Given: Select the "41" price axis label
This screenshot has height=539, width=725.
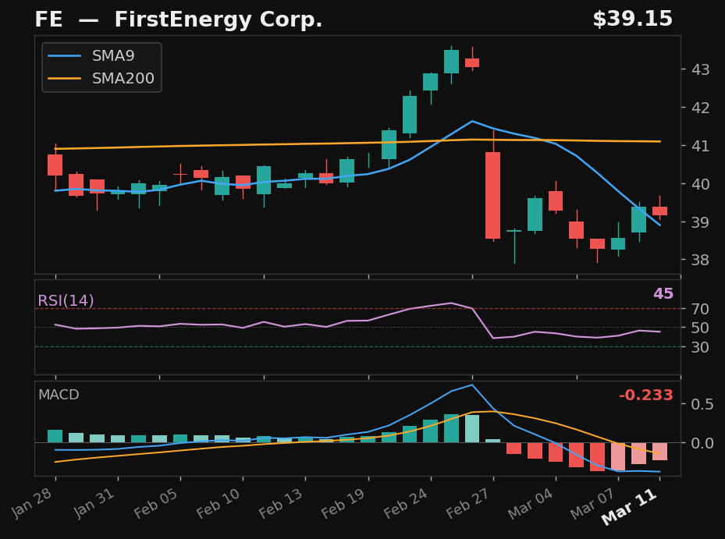Looking at the screenshot, I should (701, 146).
